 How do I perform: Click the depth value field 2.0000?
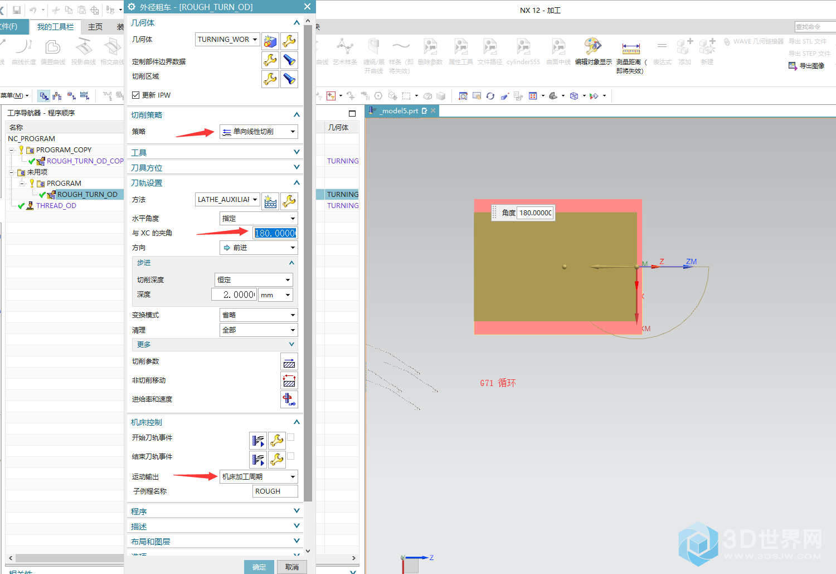click(234, 295)
